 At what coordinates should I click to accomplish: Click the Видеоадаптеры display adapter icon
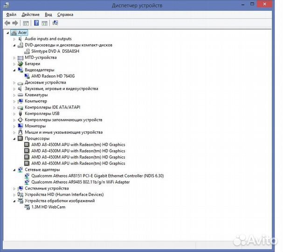[x=21, y=70]
